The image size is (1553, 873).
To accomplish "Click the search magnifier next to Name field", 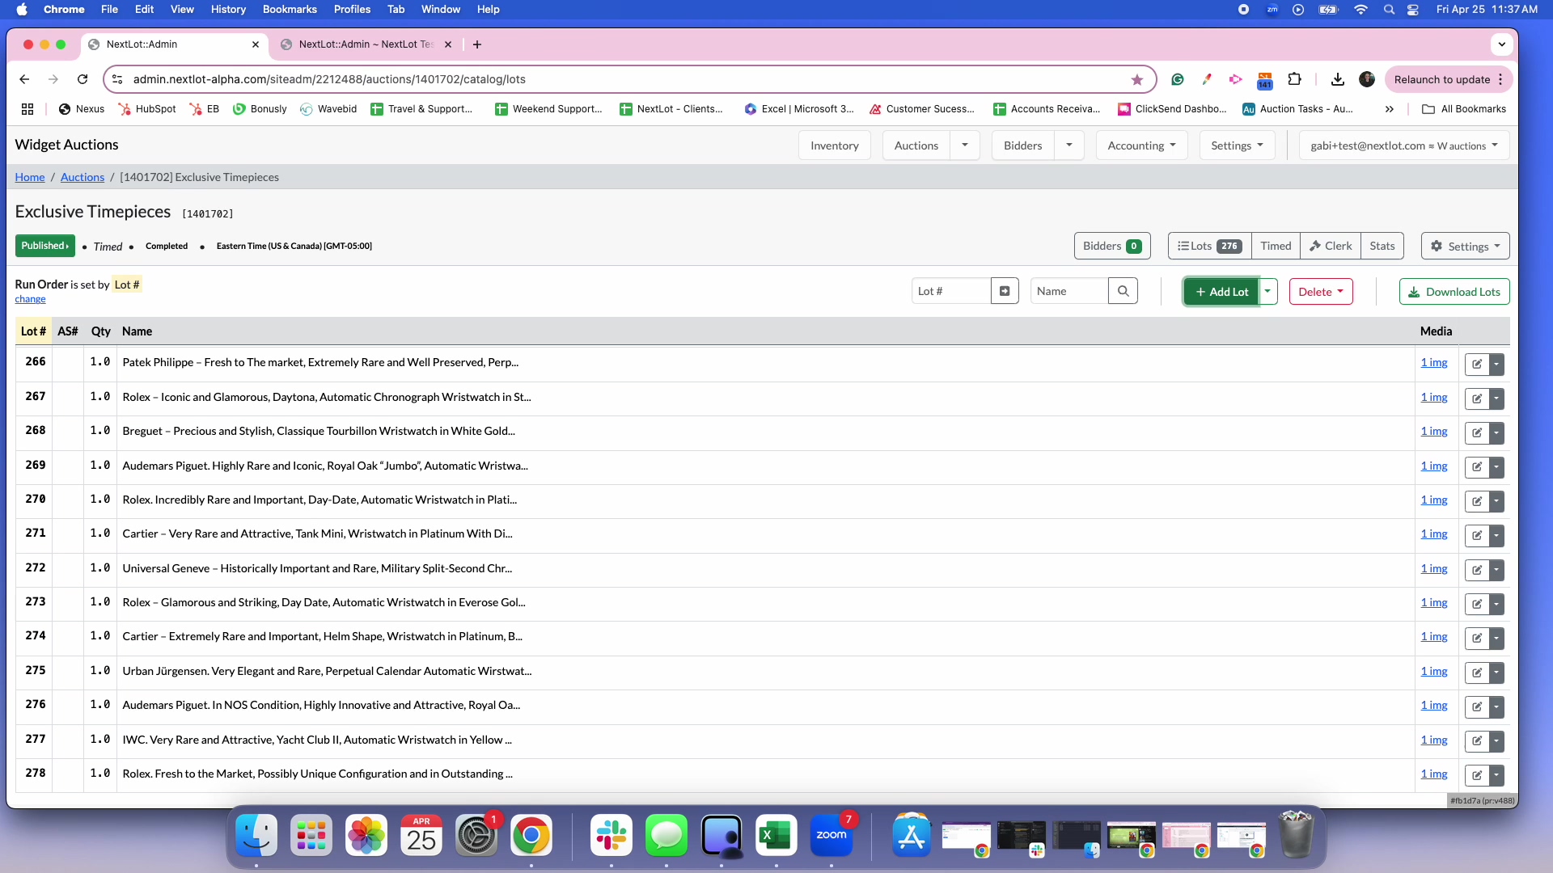I will [x=1123, y=291].
